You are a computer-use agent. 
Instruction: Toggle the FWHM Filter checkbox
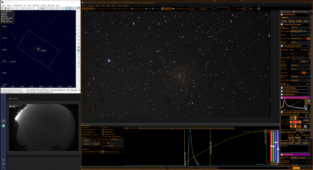point(103,132)
